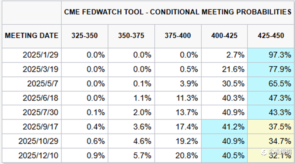Select the 2025/1/29 meeting date row
Screen dimensions: 295x164
tap(41, 55)
